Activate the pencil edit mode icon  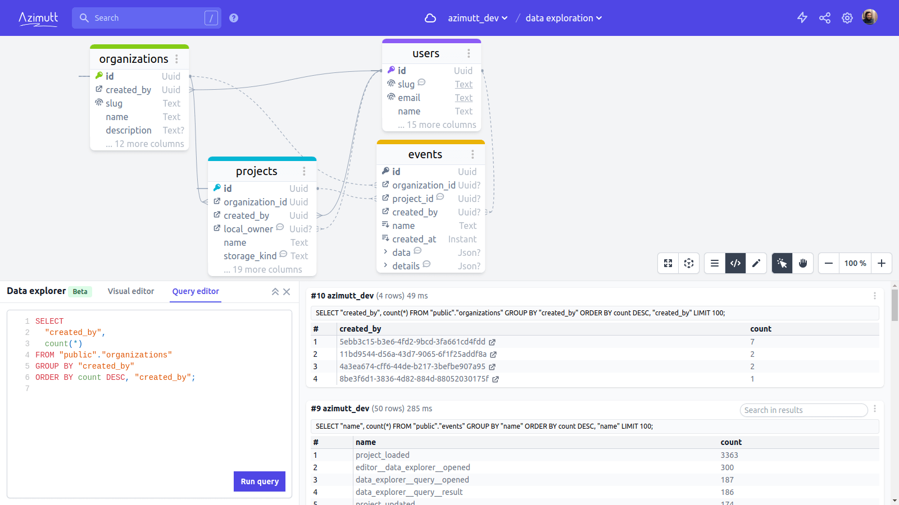(757, 263)
